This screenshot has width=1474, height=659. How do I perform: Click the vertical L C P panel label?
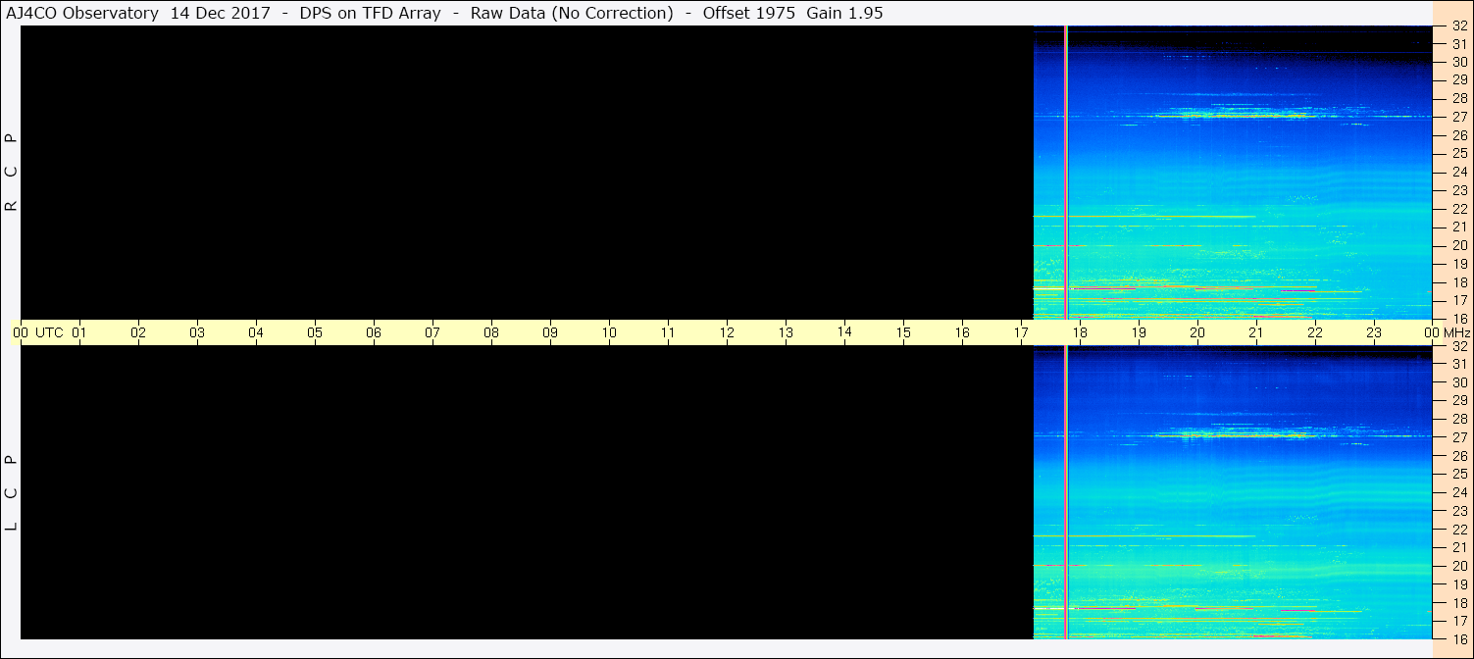click(11, 493)
